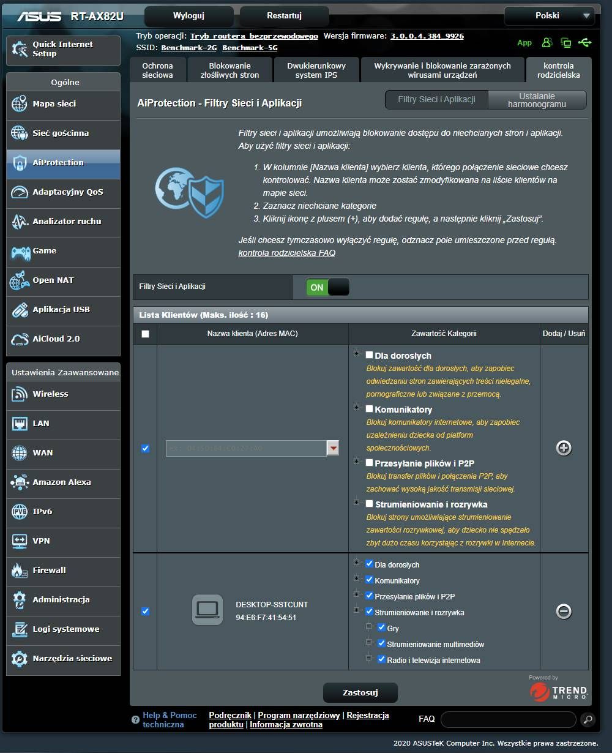Click USB status icon in header
The image size is (612, 753).
coord(584,42)
